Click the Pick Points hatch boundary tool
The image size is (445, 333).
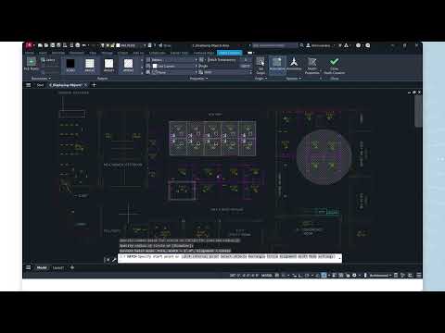(32, 64)
